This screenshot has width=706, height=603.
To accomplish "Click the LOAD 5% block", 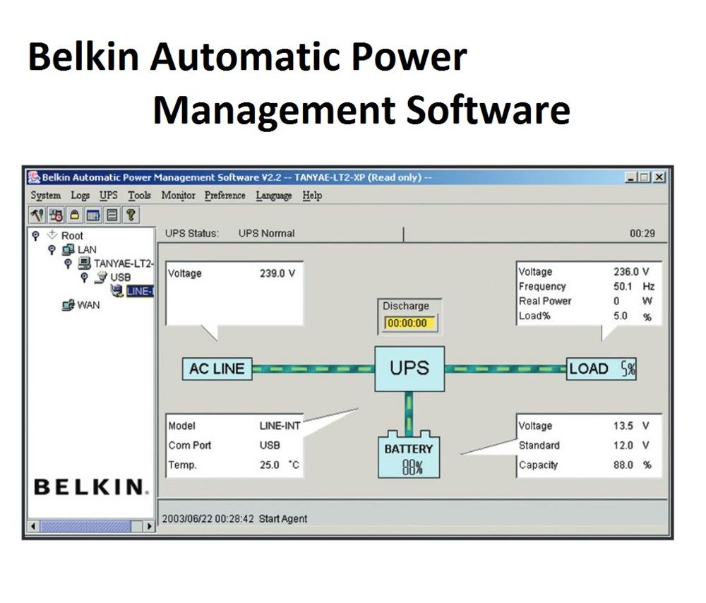I will (x=601, y=369).
